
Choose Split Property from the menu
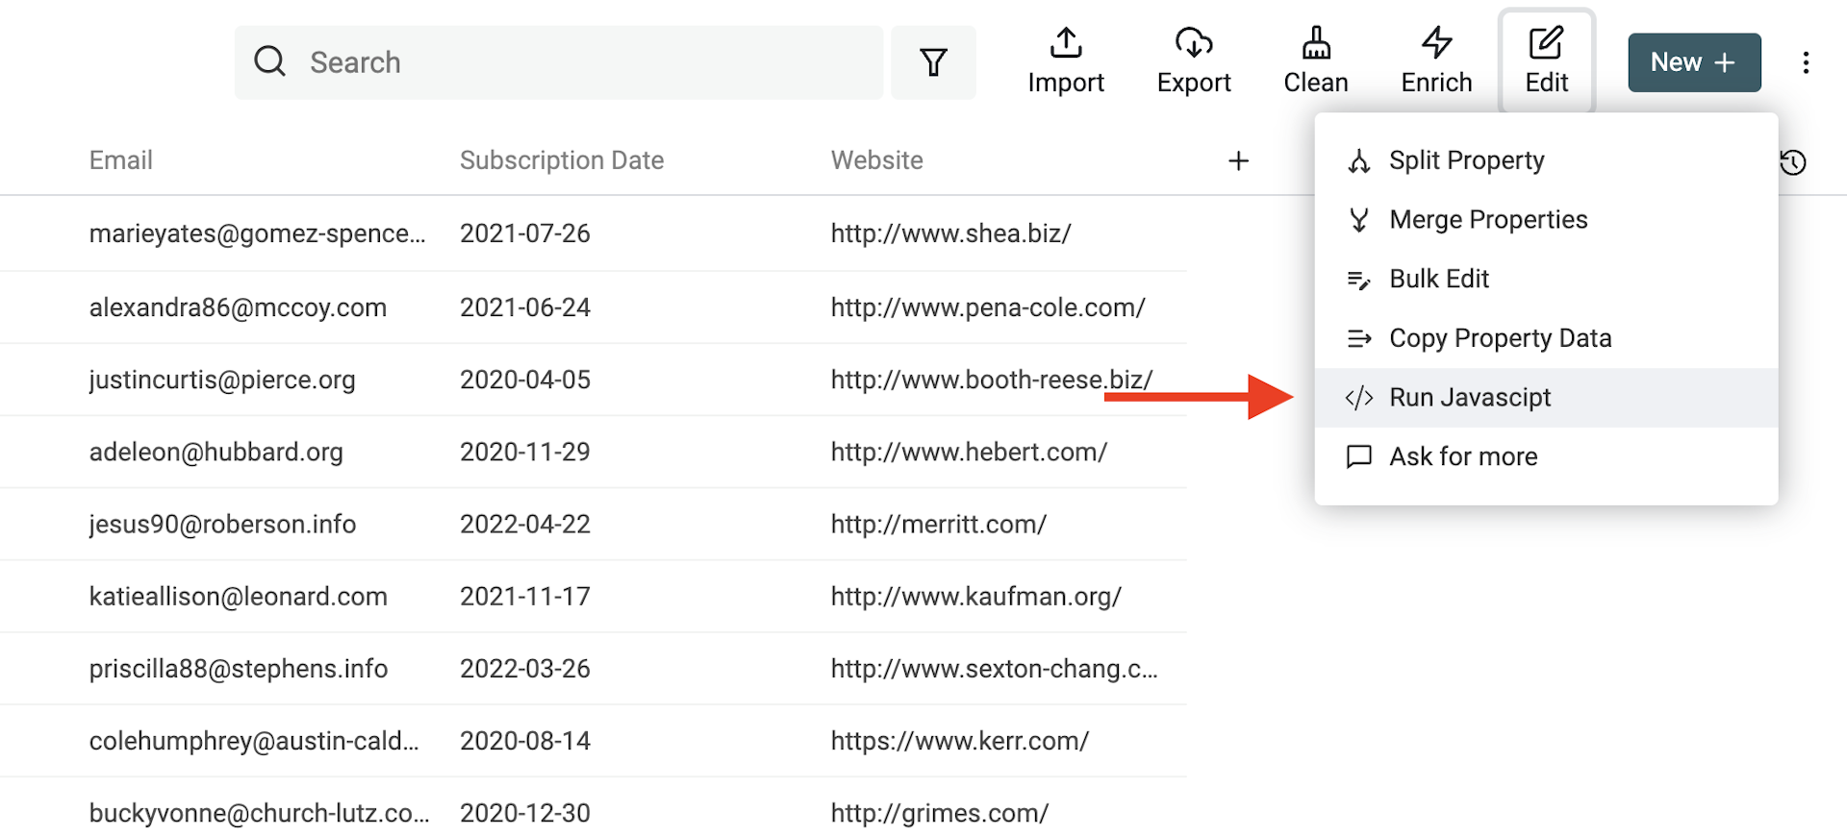point(1466,160)
